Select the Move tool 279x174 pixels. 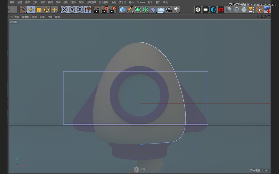click(31, 10)
